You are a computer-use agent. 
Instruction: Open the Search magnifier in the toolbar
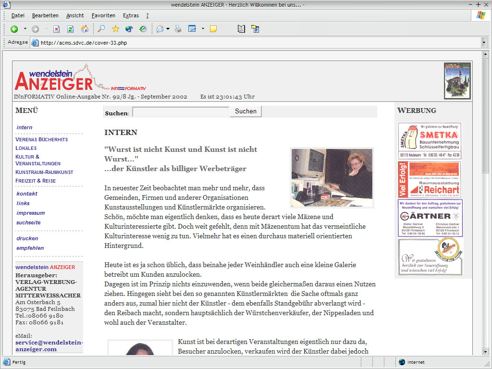point(101,29)
